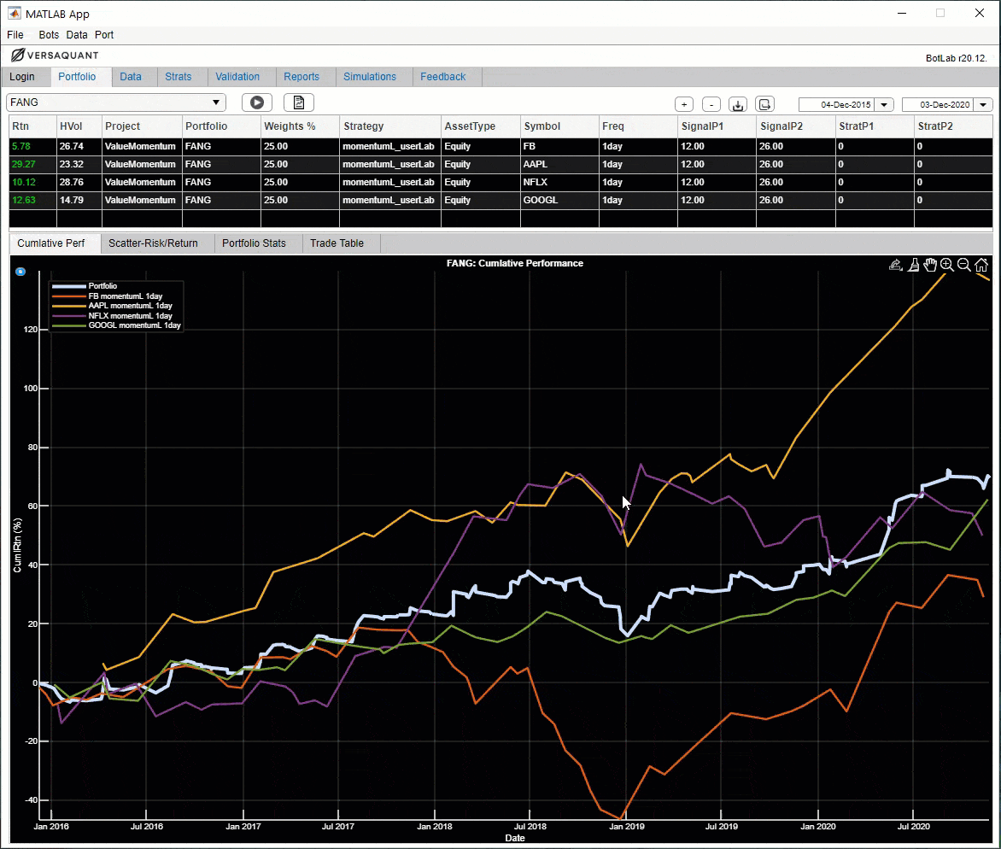Remove a row with the minus button

(711, 104)
